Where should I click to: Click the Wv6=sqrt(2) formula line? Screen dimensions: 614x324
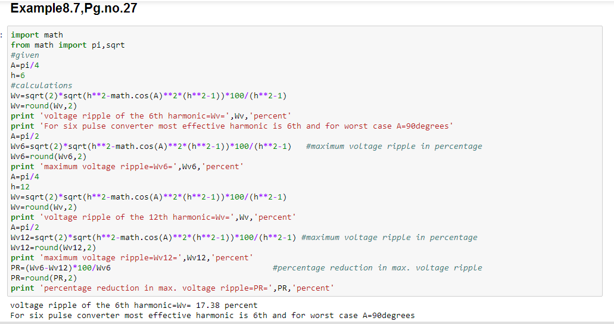click(x=151, y=146)
